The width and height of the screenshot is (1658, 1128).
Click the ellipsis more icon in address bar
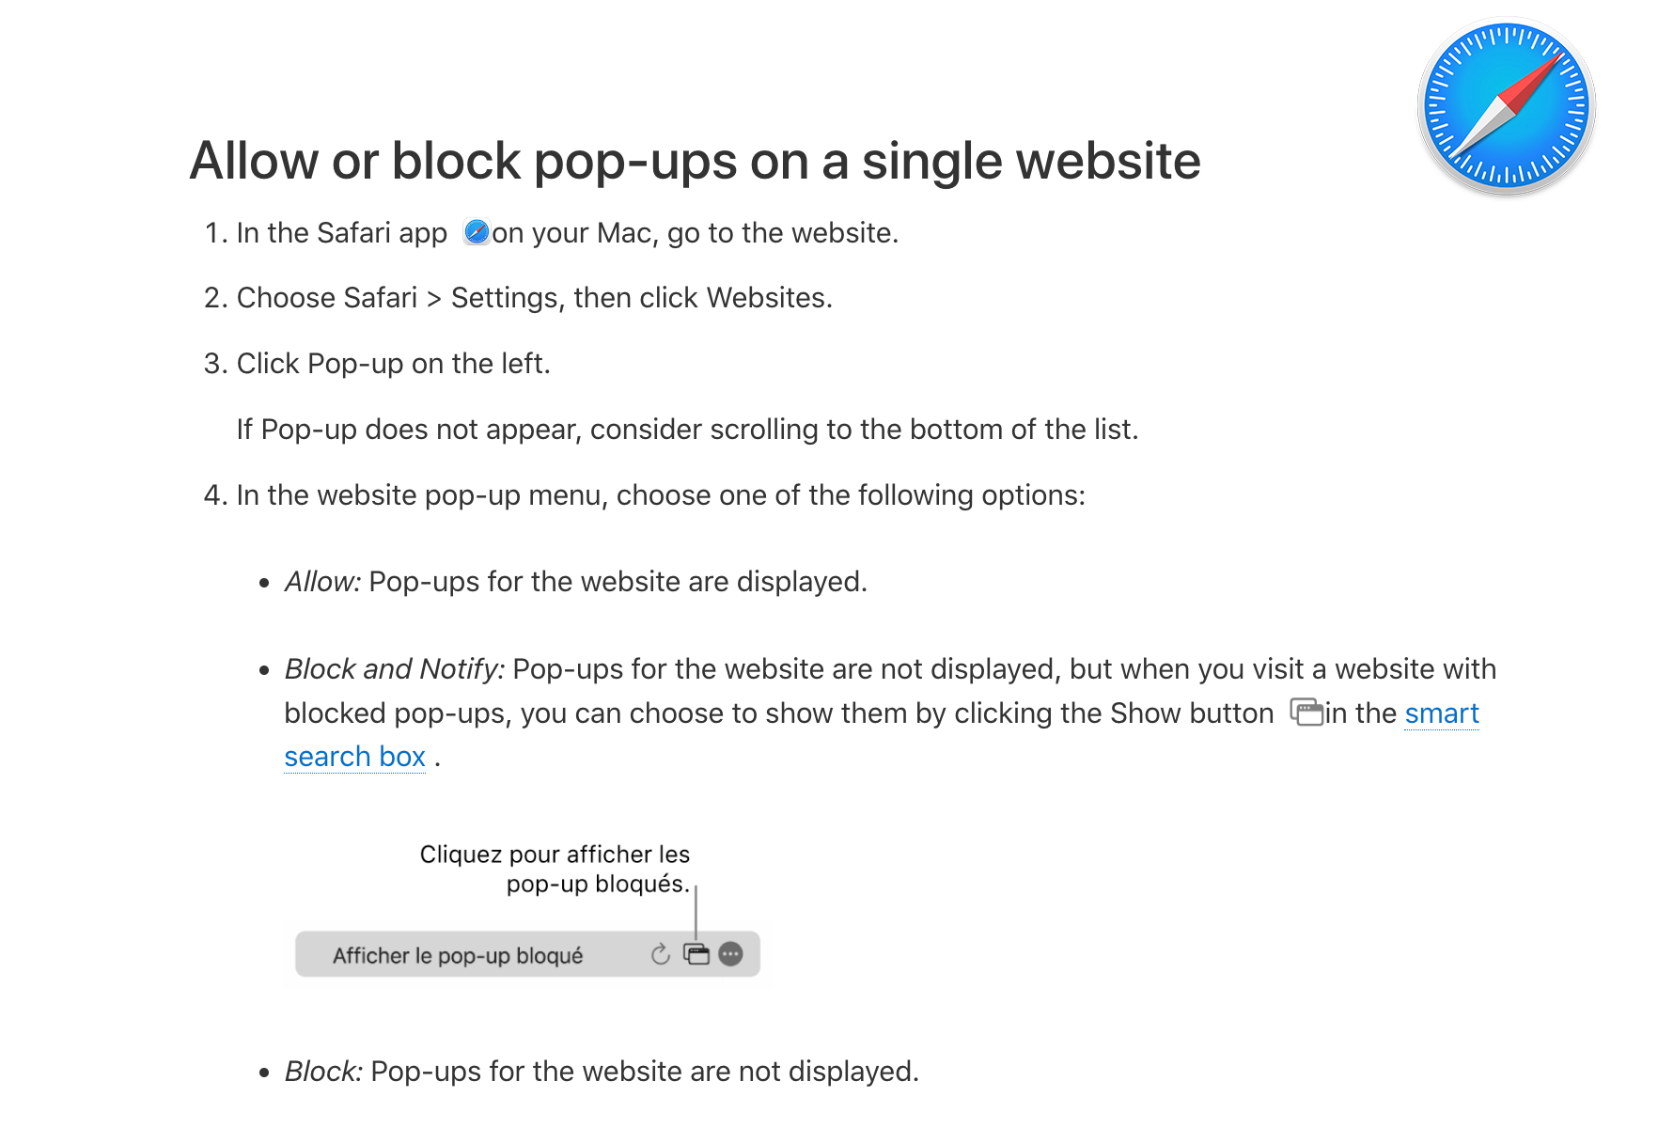pos(730,955)
